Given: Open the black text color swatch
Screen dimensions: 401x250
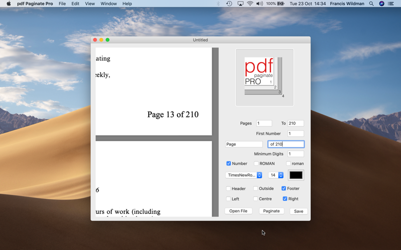Looking at the screenshot, I should [x=296, y=175].
